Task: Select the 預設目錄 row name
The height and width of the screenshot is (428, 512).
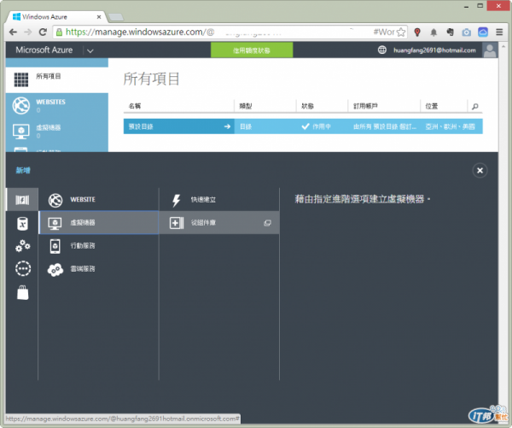Action: click(x=141, y=126)
